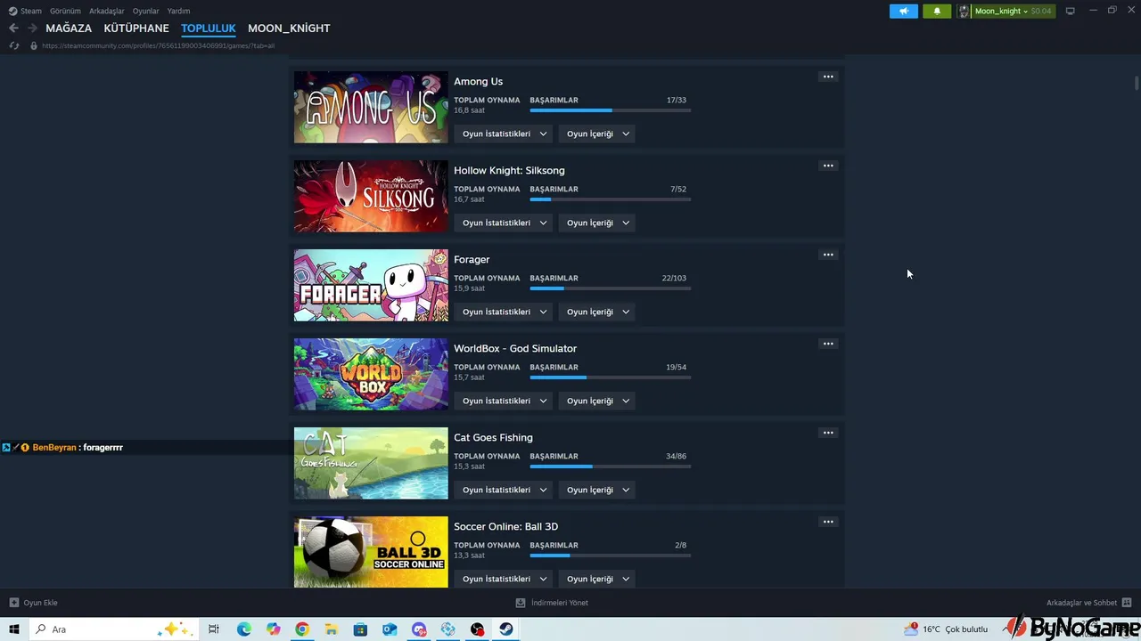Go back with the left arrow
Screen dimensions: 1141x641
point(13,28)
